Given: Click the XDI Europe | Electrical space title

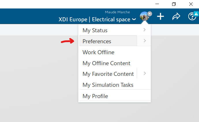Looking at the screenshot, I should [95, 20].
